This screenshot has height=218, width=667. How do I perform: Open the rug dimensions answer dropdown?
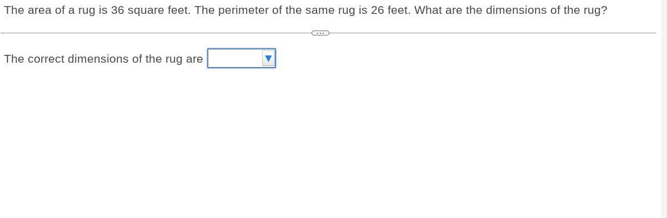[x=242, y=58]
